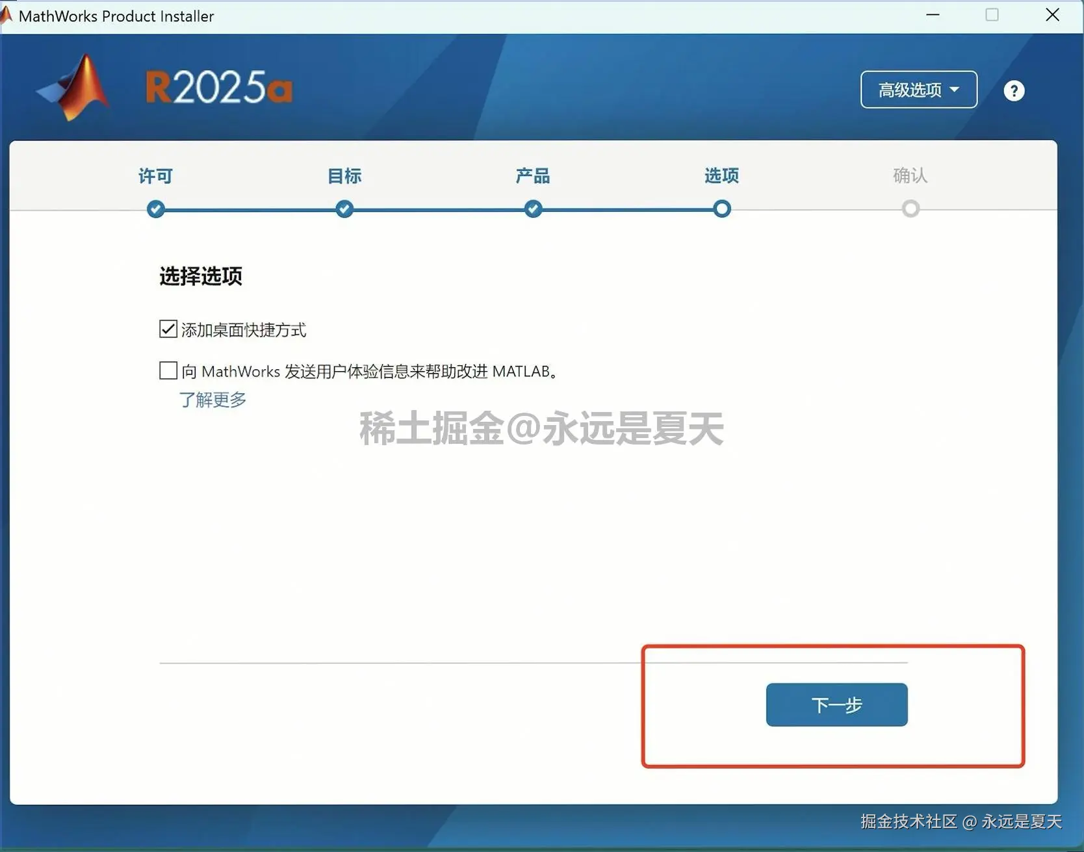Click the checkmark icon under 产品 step
The width and height of the screenshot is (1084, 852).
(x=532, y=209)
